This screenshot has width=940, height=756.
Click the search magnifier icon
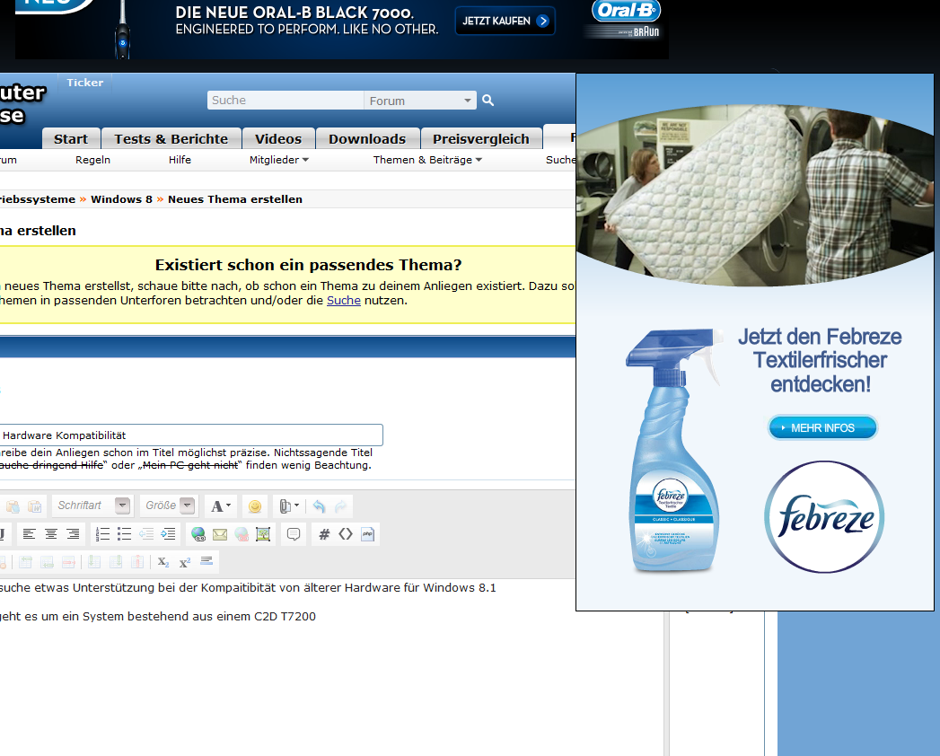click(x=488, y=101)
